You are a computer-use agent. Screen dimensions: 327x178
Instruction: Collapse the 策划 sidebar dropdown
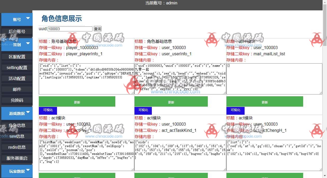(17, 44)
